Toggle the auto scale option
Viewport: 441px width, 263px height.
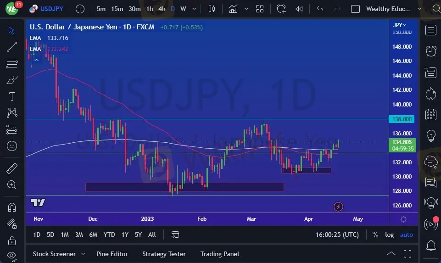pyautogui.click(x=406, y=235)
